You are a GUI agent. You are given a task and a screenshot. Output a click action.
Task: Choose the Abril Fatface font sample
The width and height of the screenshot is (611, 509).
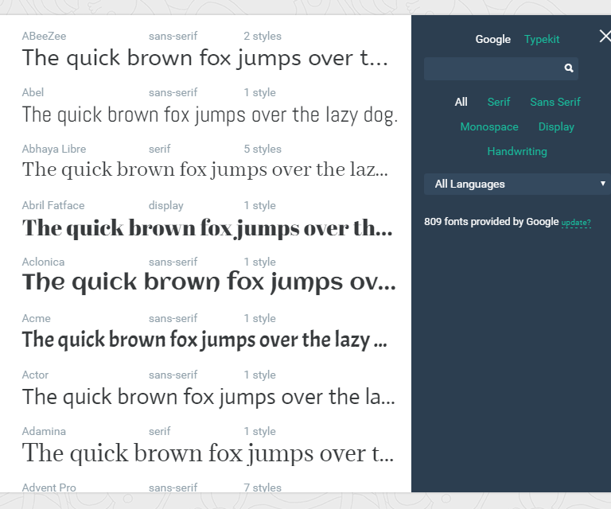[x=207, y=228]
